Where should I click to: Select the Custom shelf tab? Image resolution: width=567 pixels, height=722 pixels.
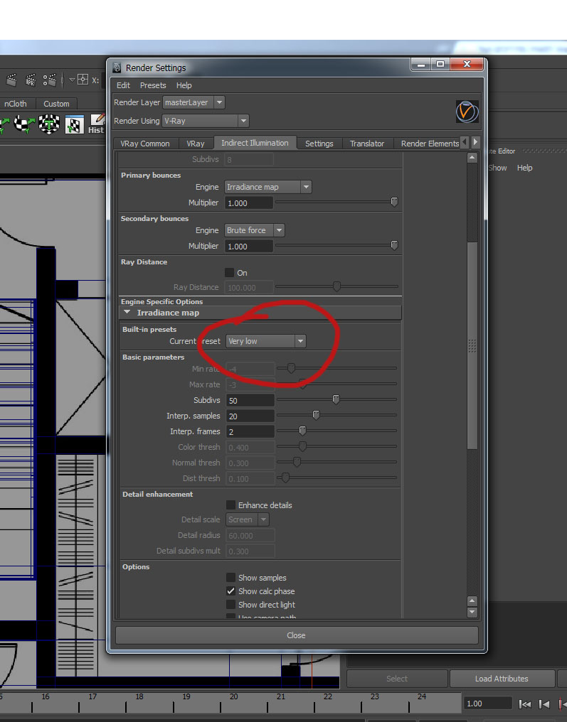click(x=56, y=104)
